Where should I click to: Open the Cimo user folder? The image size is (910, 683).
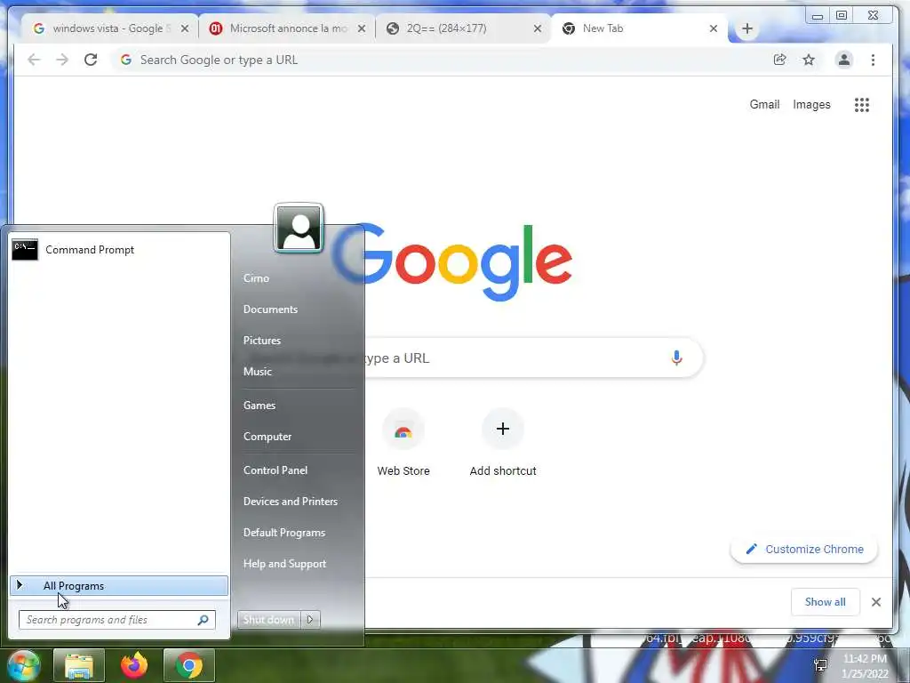coord(256,278)
